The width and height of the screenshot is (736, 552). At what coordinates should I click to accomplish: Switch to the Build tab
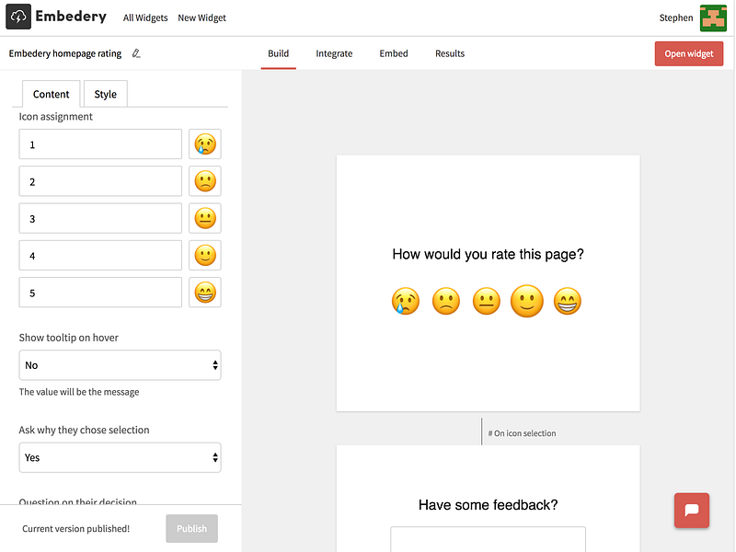pyautogui.click(x=279, y=53)
